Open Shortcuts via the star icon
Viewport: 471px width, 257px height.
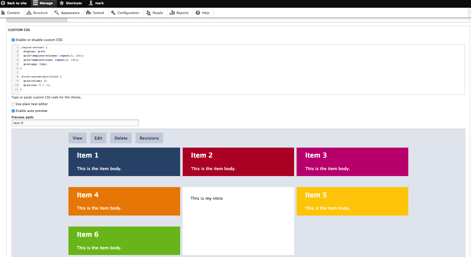click(62, 3)
